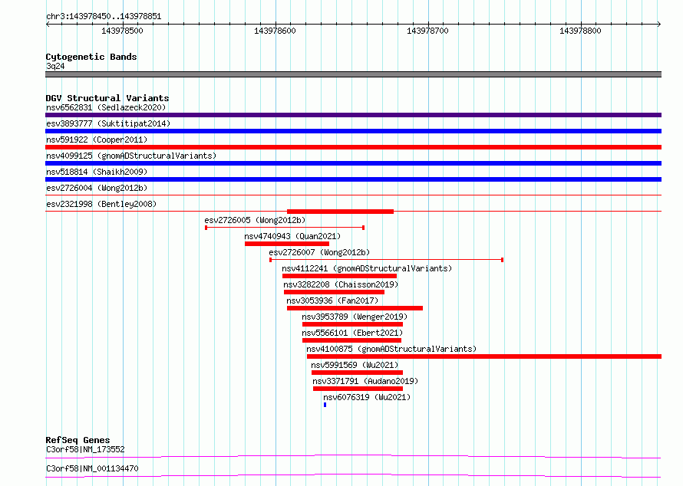This screenshot has height=486, width=683.
Task: Click the gray 3q24 cytoband bar
Action: 353,74
